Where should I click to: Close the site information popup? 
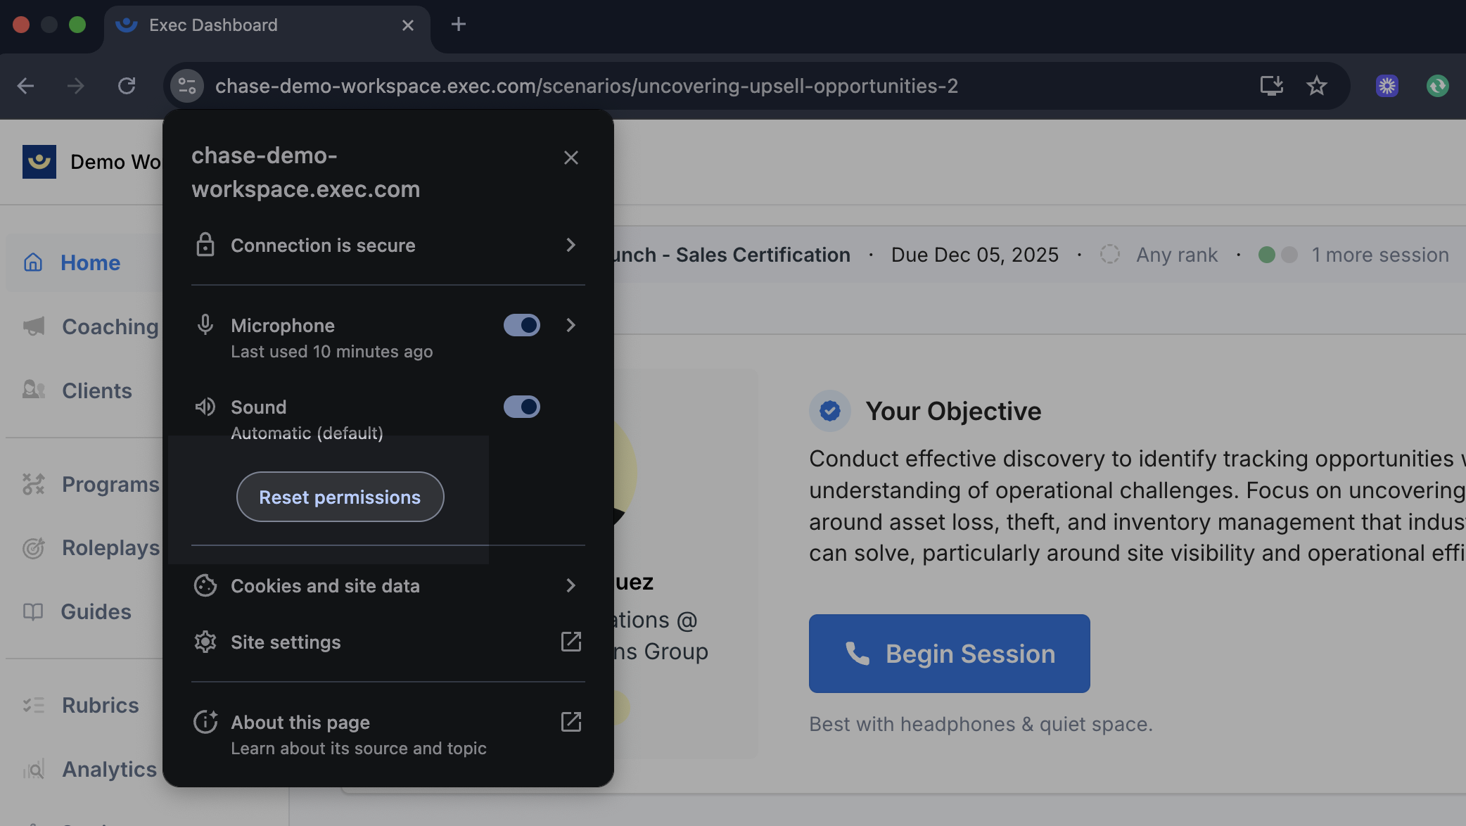(571, 158)
